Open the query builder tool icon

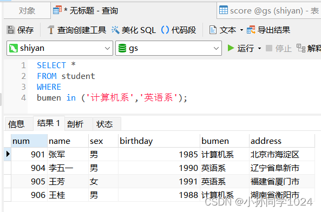[50, 30]
